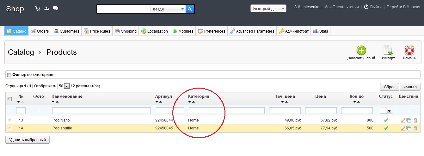Open the Быстрый доступ dropdown
The image size is (424, 156).
click(268, 9)
